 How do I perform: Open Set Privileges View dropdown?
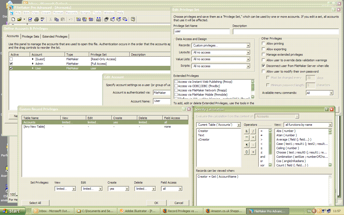(65, 189)
